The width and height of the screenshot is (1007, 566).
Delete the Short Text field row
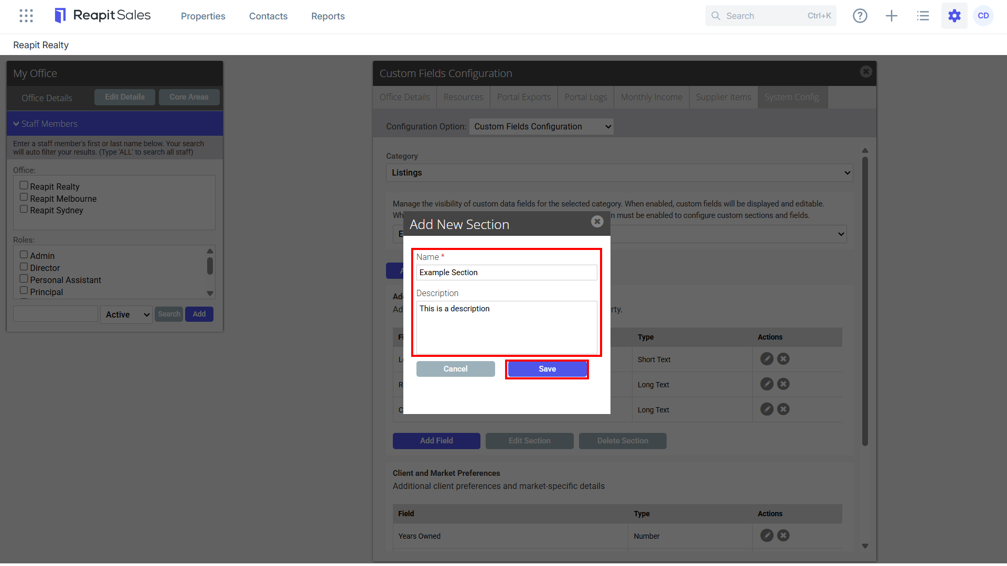pos(783,359)
